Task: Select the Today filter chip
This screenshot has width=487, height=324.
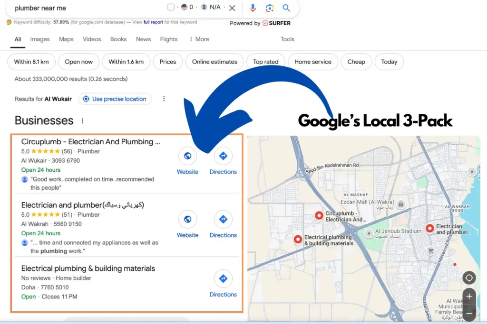Action: pos(389,62)
